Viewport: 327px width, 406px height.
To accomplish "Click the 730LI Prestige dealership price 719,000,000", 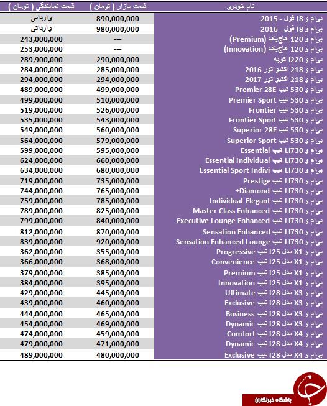I will click(x=41, y=181).
